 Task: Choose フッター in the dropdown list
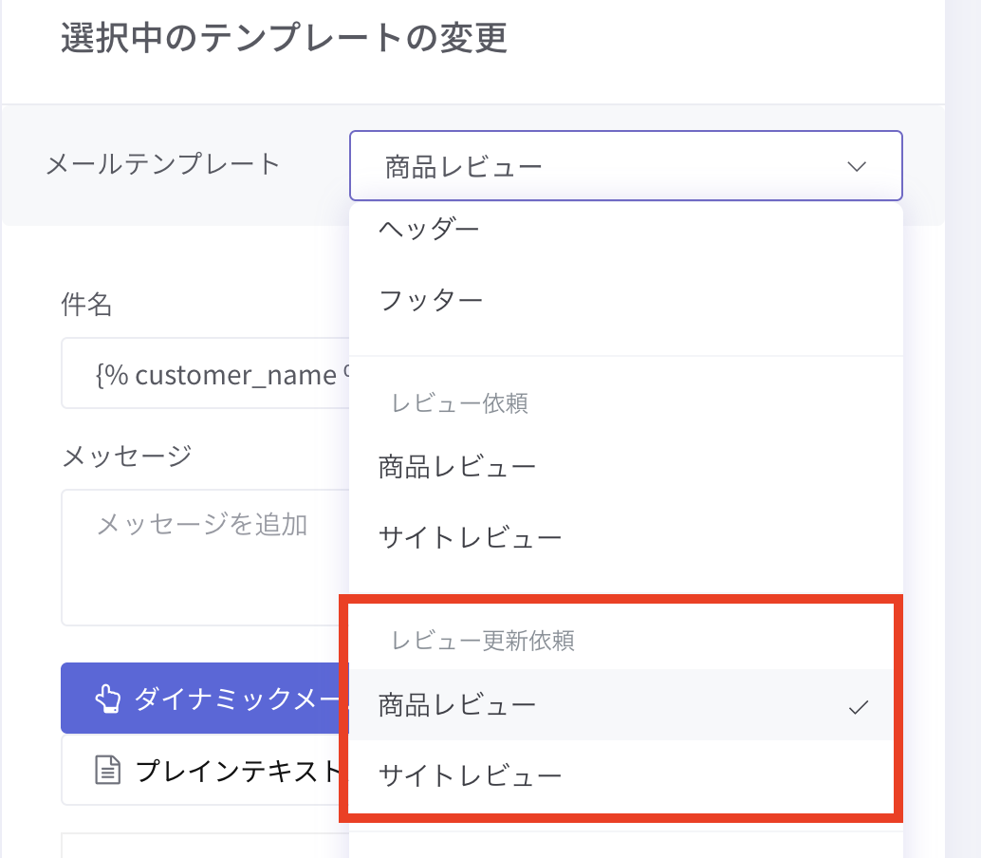click(x=432, y=301)
